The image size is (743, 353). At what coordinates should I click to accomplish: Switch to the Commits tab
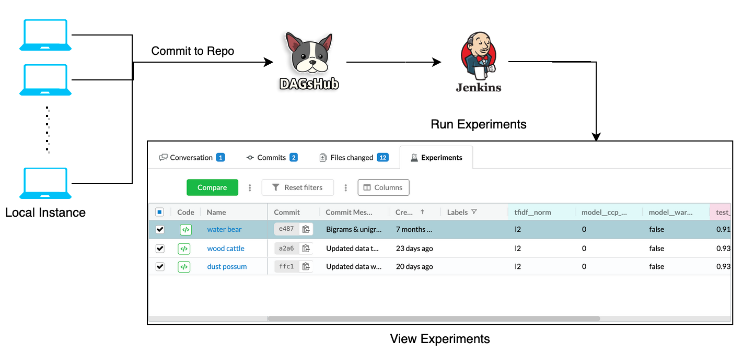click(272, 157)
